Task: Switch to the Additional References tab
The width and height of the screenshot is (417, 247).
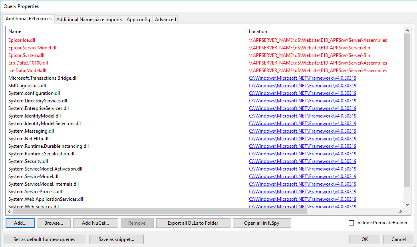Action: (28, 19)
